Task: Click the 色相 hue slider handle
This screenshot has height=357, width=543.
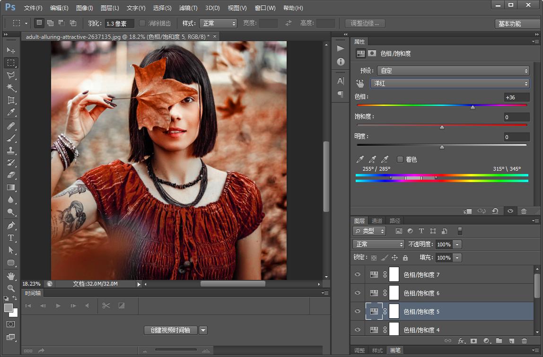Action: coord(473,107)
